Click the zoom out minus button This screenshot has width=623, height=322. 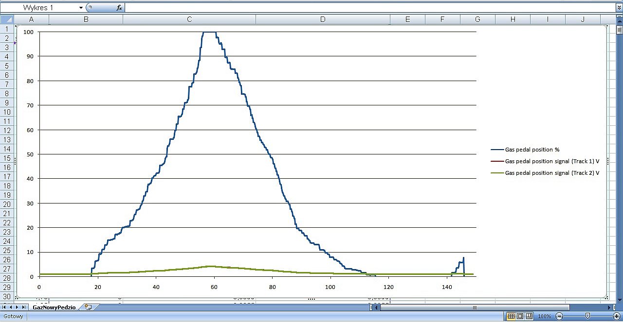559,317
